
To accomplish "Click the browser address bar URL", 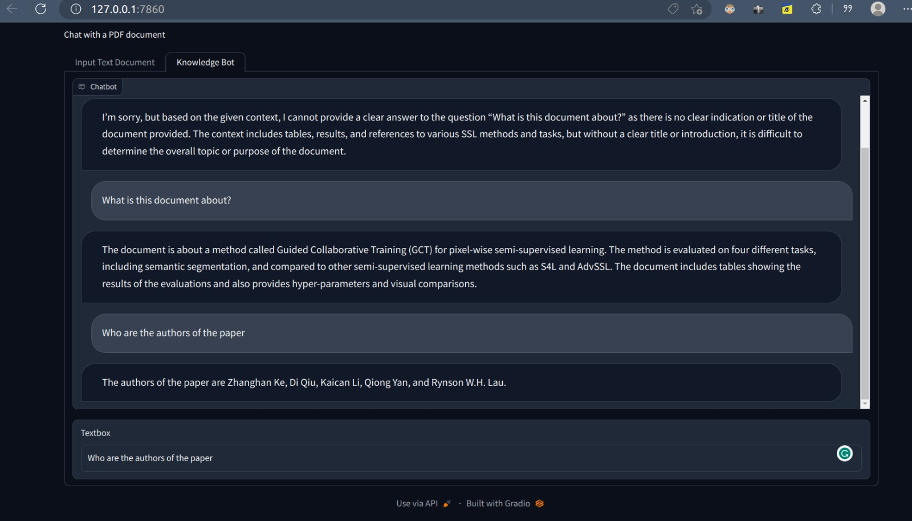I will tap(128, 9).
